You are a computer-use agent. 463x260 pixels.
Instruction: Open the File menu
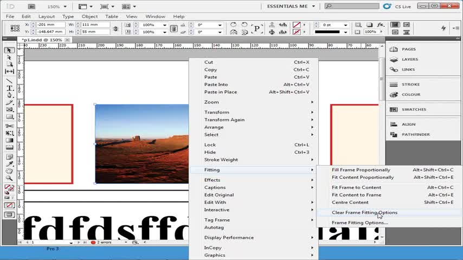(x=10, y=17)
